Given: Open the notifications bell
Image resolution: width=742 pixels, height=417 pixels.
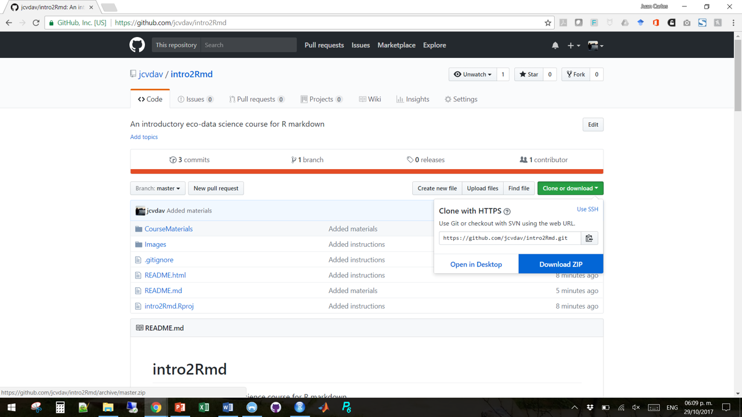Looking at the screenshot, I should tap(555, 45).
